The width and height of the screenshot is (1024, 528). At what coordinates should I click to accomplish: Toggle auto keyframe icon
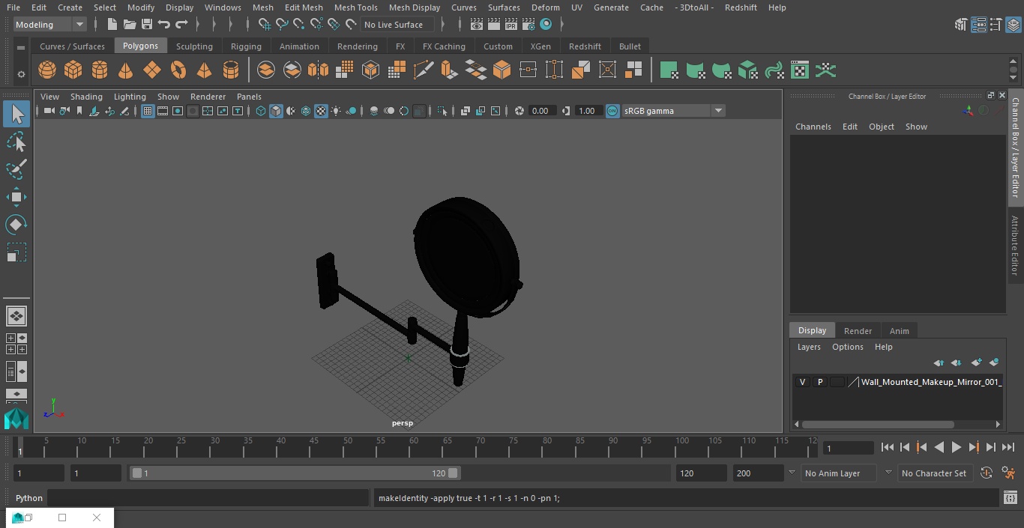pos(987,473)
